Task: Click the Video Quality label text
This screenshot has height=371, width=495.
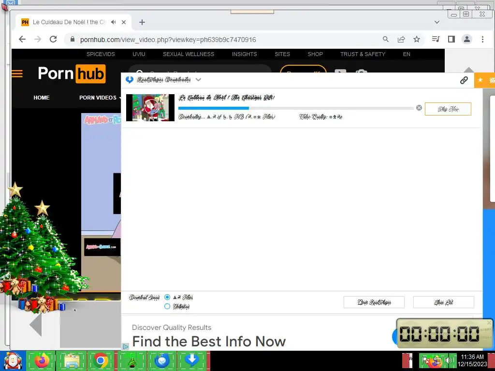Action: point(320,117)
